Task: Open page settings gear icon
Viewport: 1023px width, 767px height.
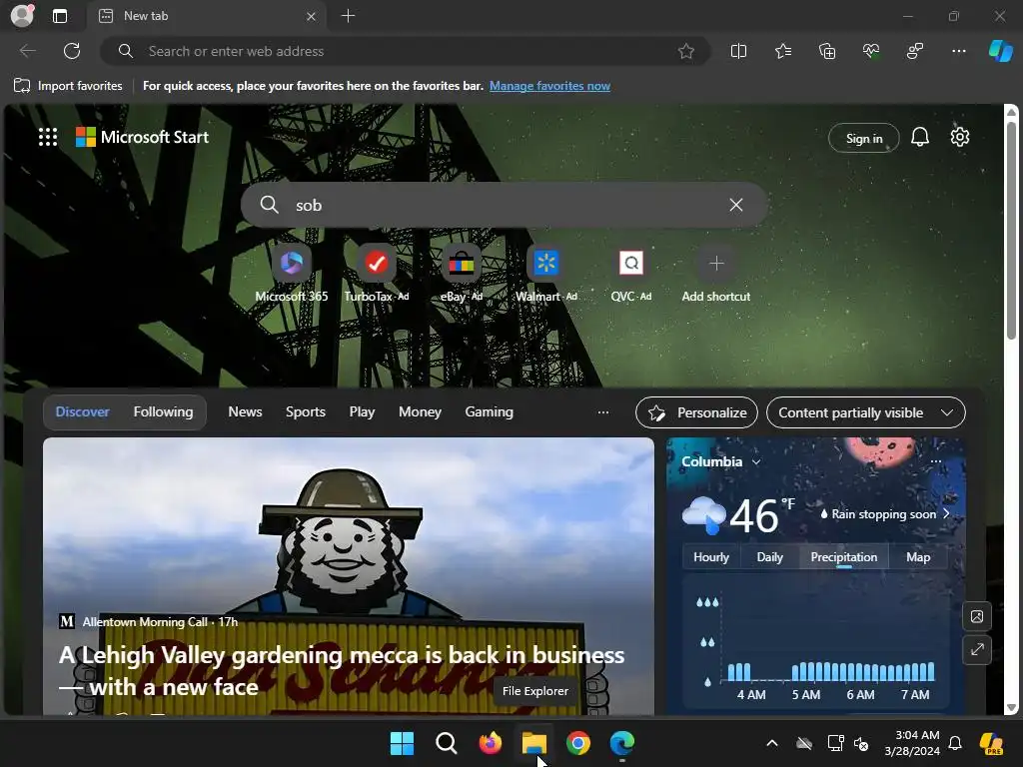Action: (960, 137)
